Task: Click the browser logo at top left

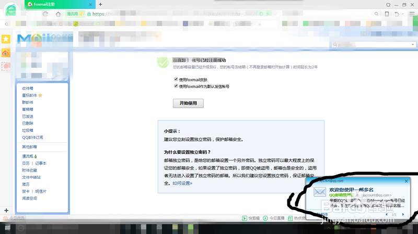Action: pyautogui.click(x=11, y=10)
